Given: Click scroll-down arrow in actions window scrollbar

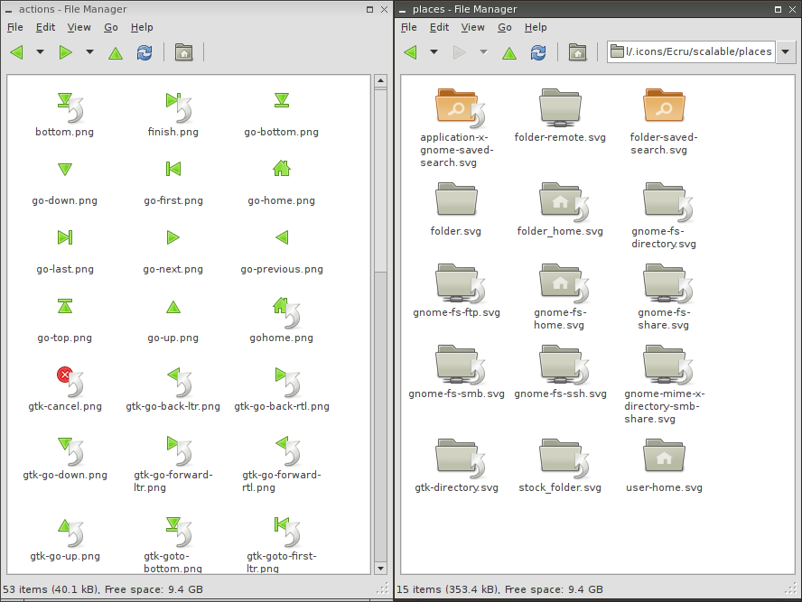Looking at the screenshot, I should pyautogui.click(x=380, y=569).
